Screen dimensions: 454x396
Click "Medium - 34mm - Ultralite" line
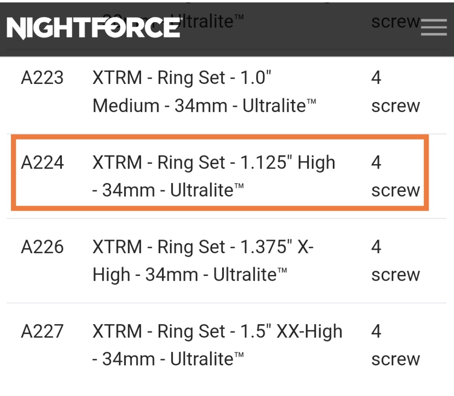coord(204,106)
